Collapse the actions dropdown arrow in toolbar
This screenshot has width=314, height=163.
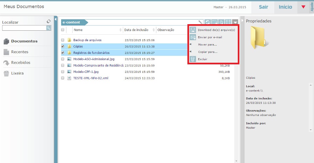(235, 23)
